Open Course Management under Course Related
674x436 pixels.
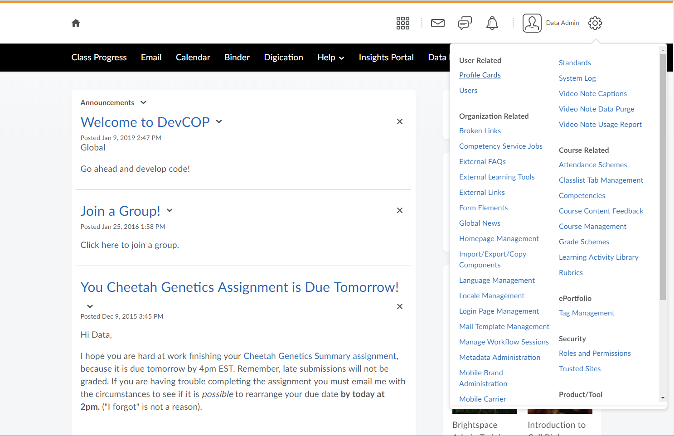[592, 227]
